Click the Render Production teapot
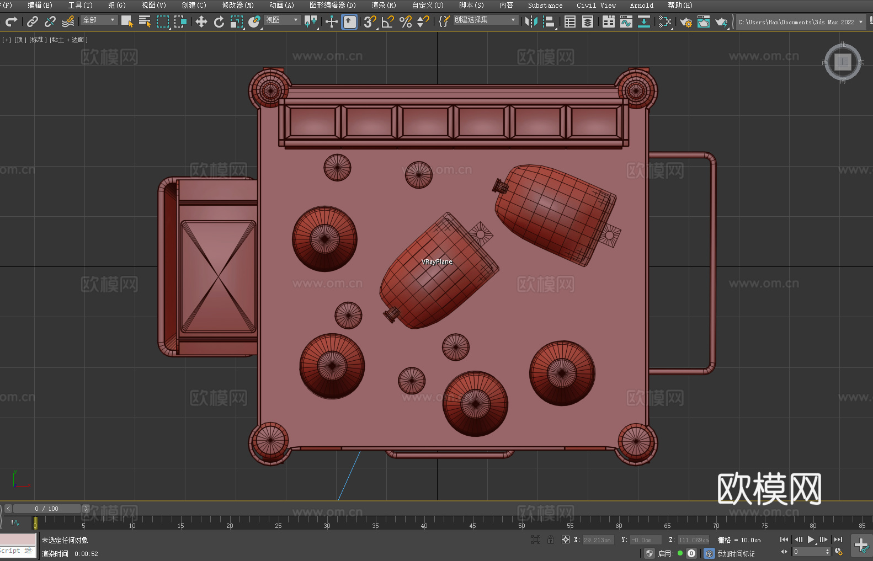 pyautogui.click(x=721, y=22)
